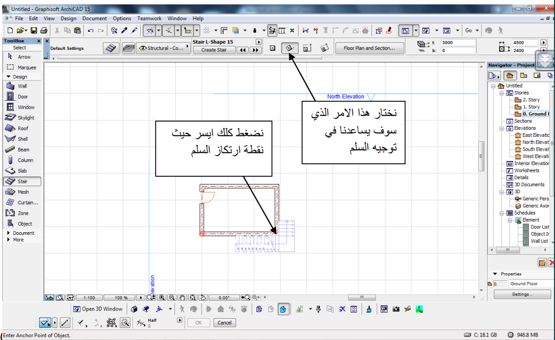Activate the Roof tool

coord(22,128)
